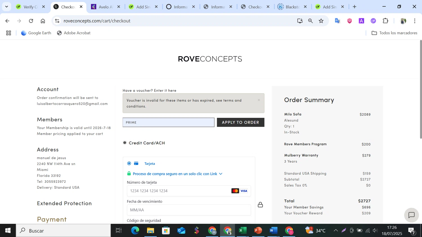Click the Milo Sofa item name

coord(293,114)
